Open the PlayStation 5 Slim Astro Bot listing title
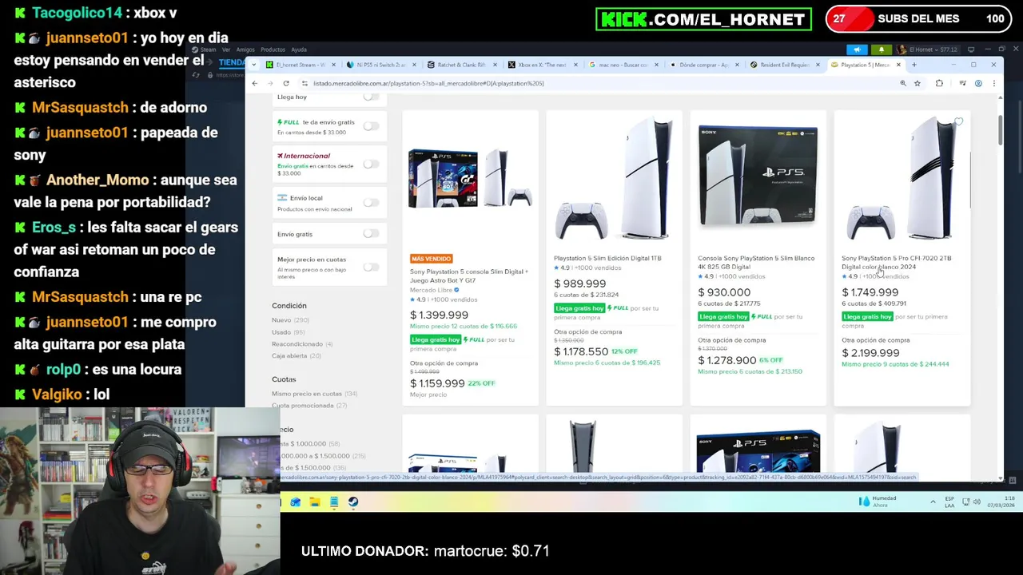The height and width of the screenshot is (575, 1023). point(469,276)
